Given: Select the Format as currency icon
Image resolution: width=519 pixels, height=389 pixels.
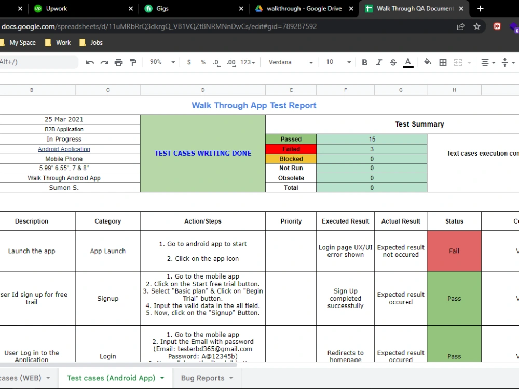Looking at the screenshot, I should [x=189, y=62].
